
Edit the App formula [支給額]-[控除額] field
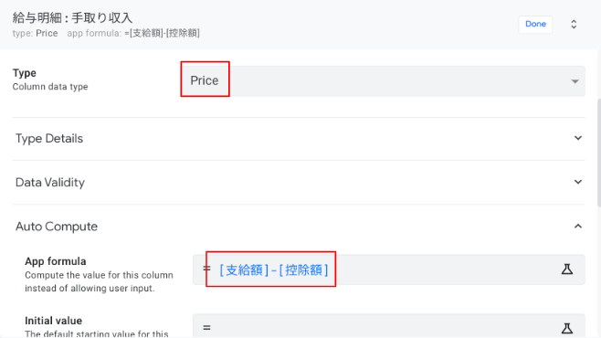[x=389, y=269]
